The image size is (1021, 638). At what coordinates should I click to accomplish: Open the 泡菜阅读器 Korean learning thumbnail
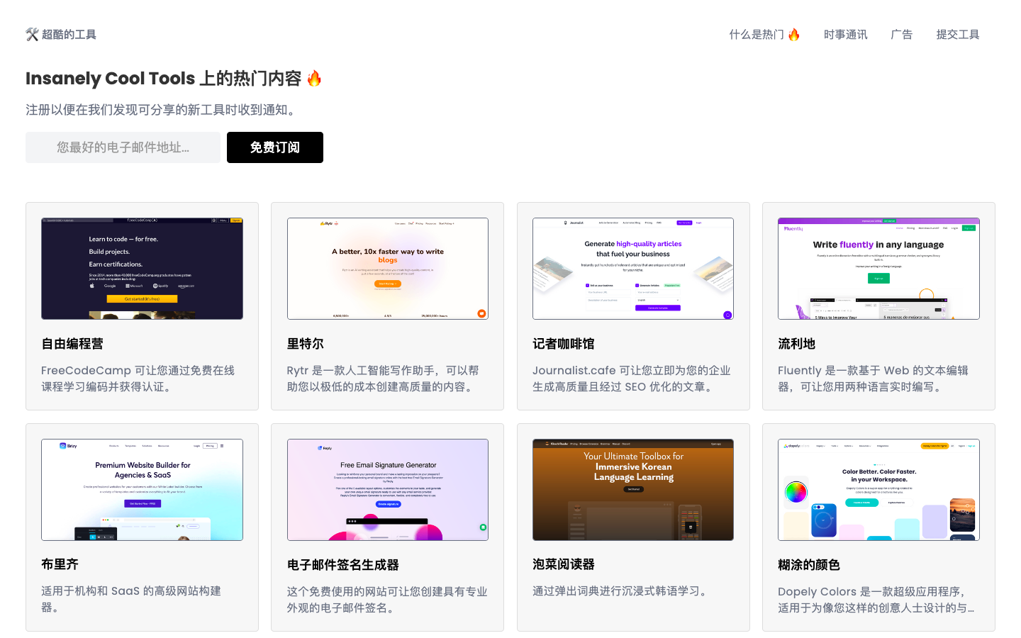[633, 489]
